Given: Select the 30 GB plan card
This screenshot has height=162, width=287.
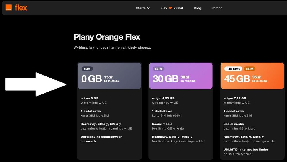Looking at the screenshot, I should click(181, 76).
